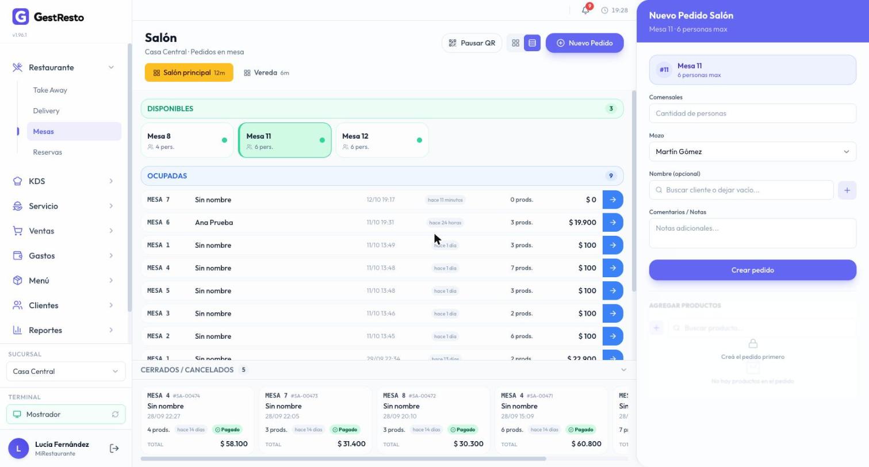This screenshot has height=467, width=869.
Task: Add new client with plus button
Action: pos(847,190)
